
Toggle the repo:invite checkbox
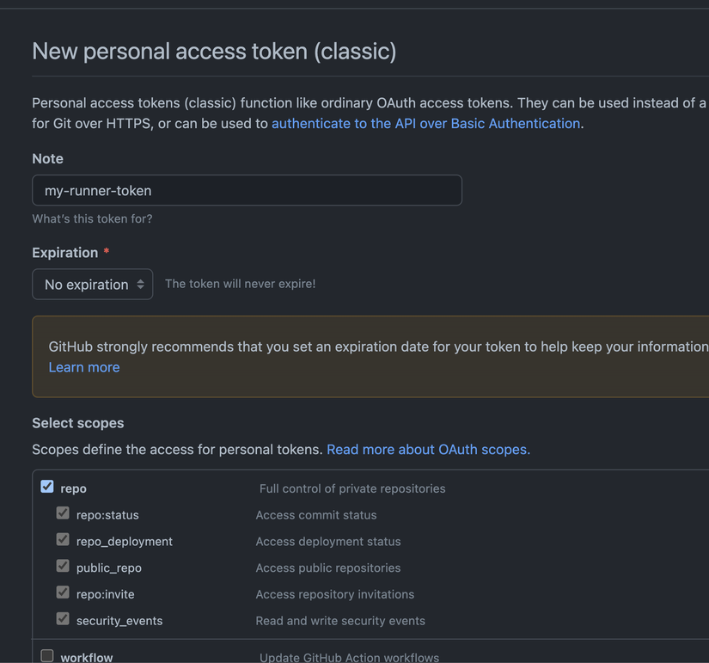[x=63, y=592]
